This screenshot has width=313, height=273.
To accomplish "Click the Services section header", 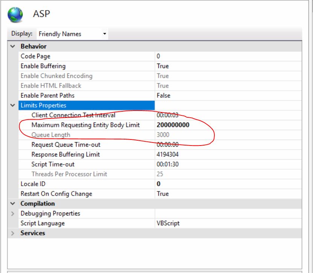I will click(x=33, y=233).
